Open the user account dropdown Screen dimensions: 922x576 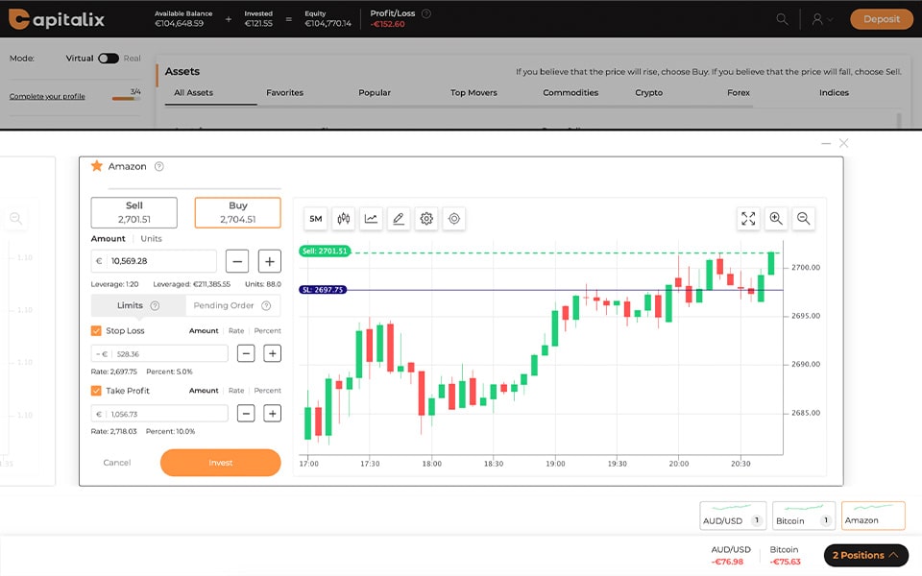point(822,19)
